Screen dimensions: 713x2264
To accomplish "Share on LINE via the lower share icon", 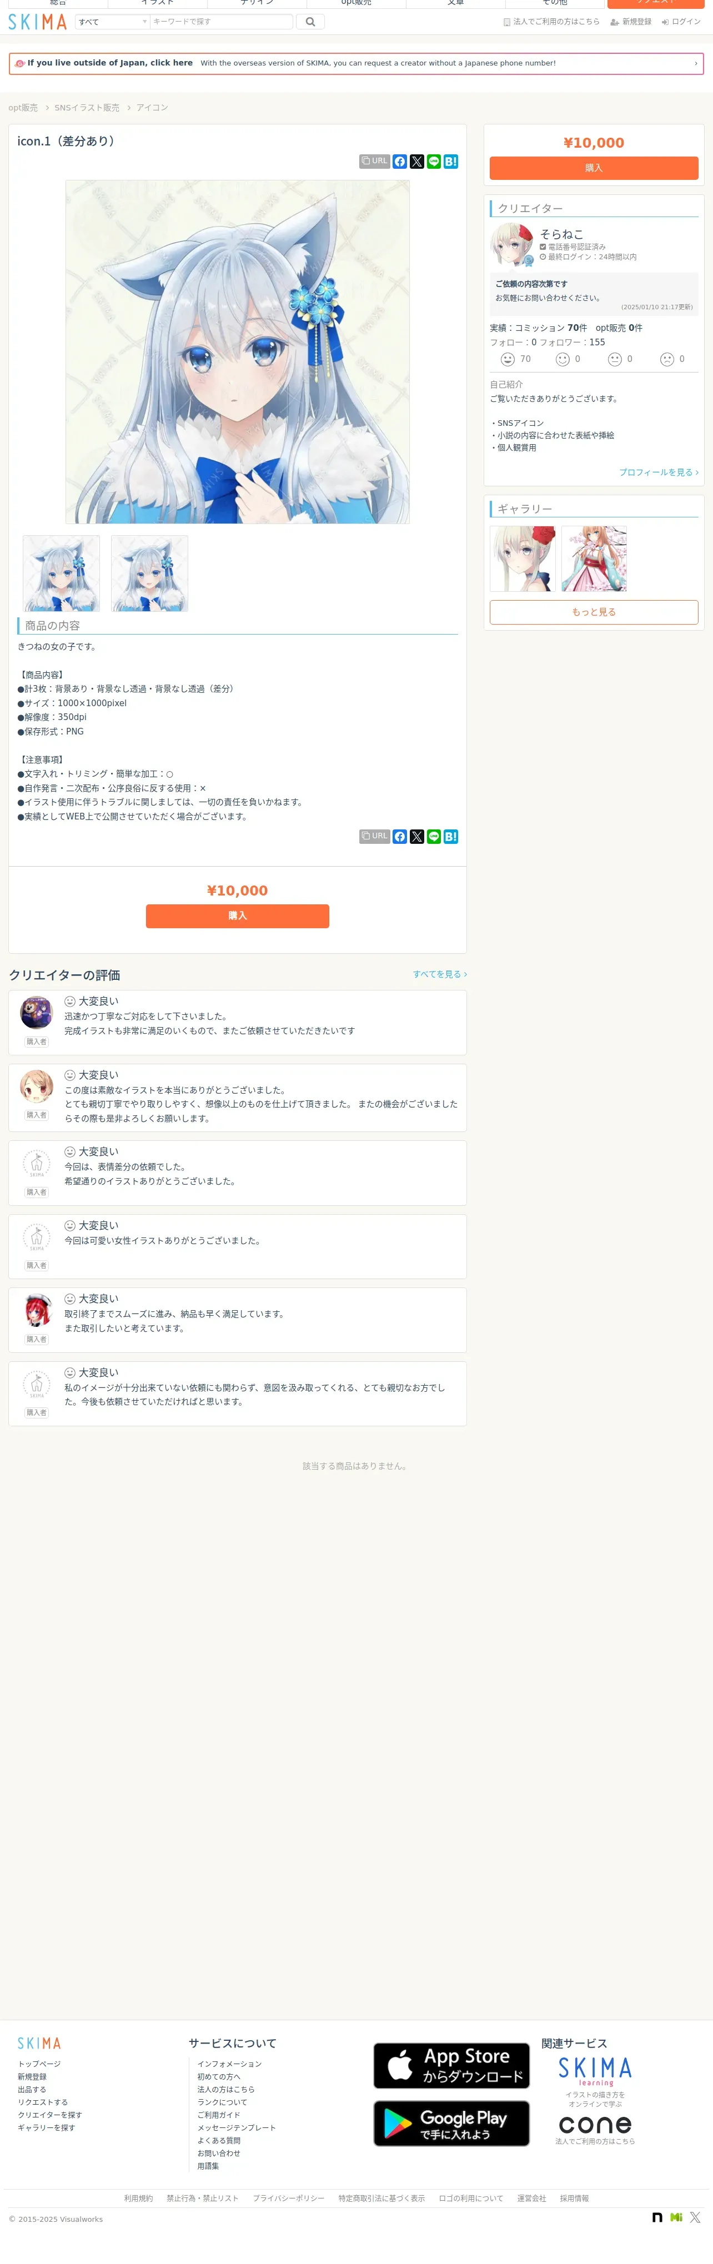I will (x=434, y=837).
